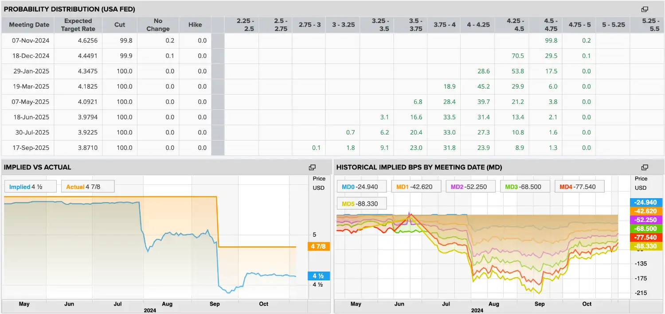Toggle the MD5 -88.330 legend series
665x314 pixels.
[x=362, y=203]
